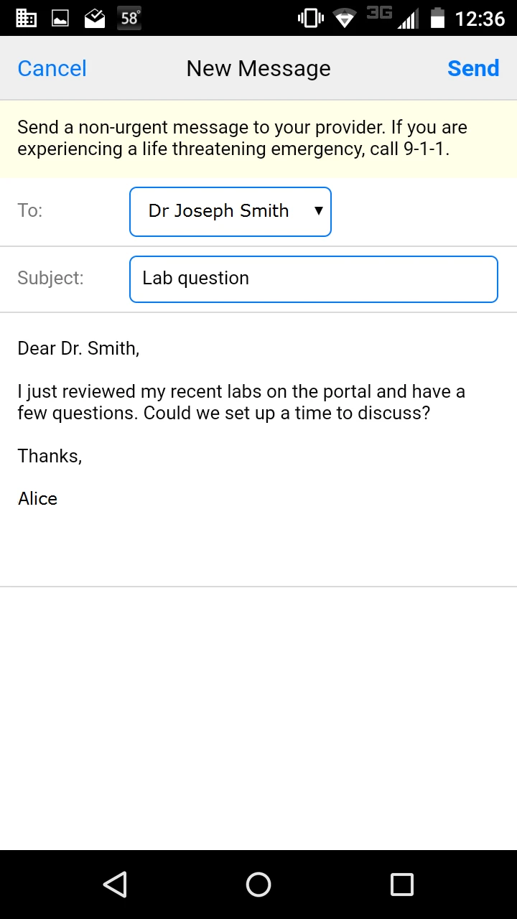This screenshot has height=919, width=517.
Task: Tap the image notification icon in status bar
Action: point(60,18)
